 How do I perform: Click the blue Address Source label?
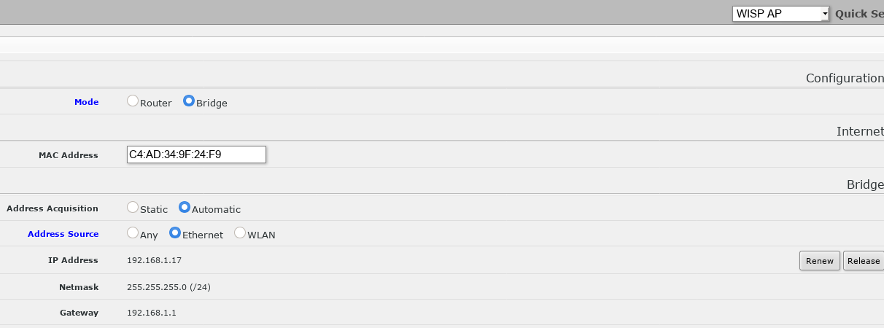coord(63,234)
